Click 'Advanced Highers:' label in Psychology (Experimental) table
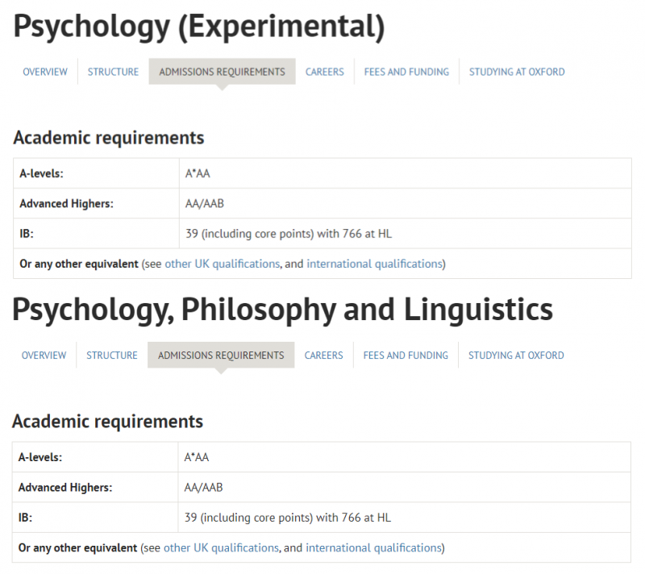Screen dimensions: 645x574 click(66, 203)
